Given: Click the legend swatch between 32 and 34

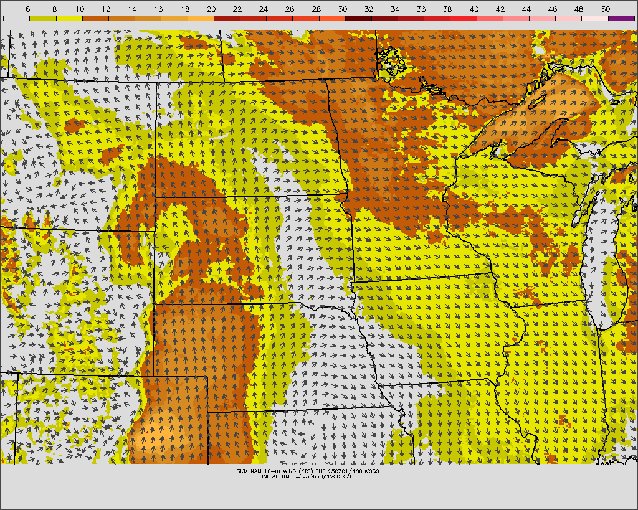Looking at the screenshot, I should 385,18.
